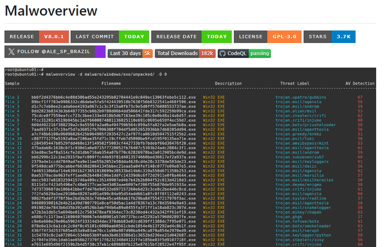
Task: Click the GitHub icon in CodeQL badge
Action: click(x=222, y=53)
